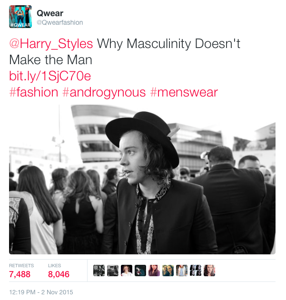Open the Qwear profile avatar
This screenshot has height=300, width=286.
20,17
